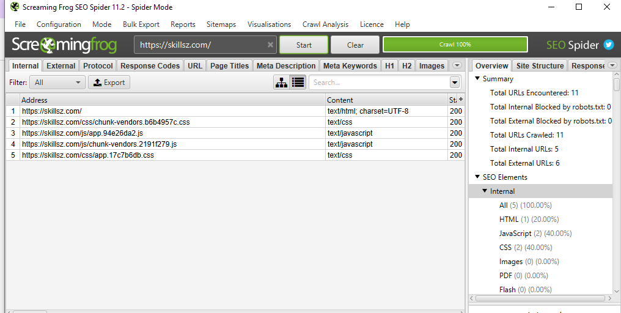Click Images (0) in the overview tree

coord(529,262)
